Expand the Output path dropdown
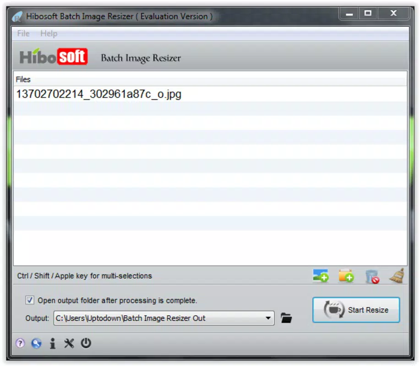This screenshot has height=366, width=420. point(268,318)
